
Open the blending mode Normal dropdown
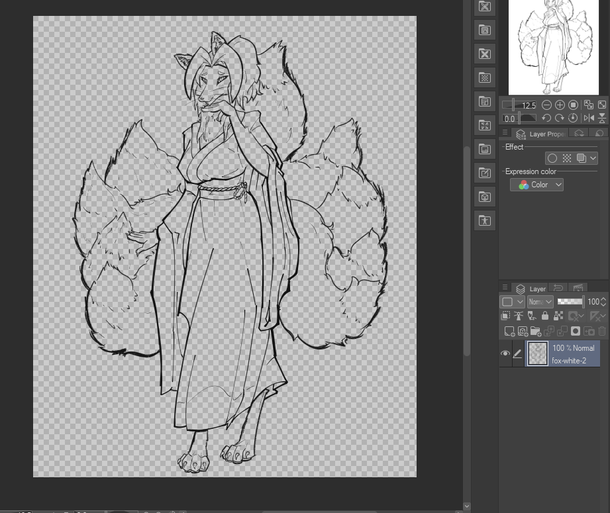click(x=540, y=302)
